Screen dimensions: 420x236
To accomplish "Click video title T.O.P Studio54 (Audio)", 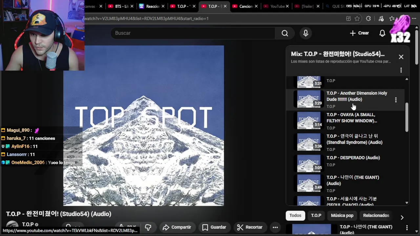I will (58, 214).
